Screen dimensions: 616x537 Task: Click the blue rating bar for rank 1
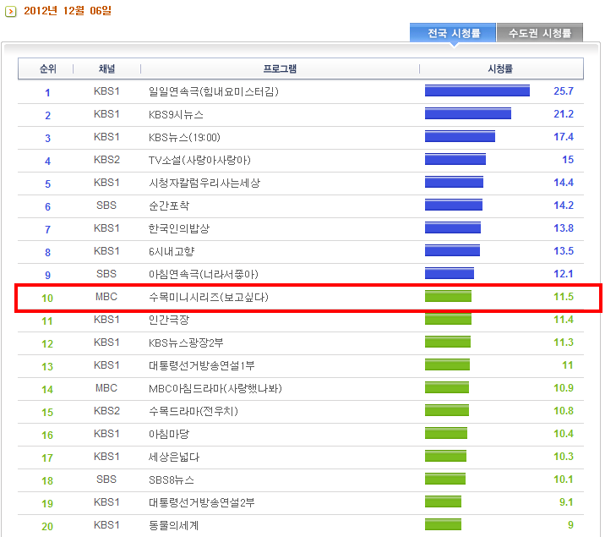tap(477, 90)
